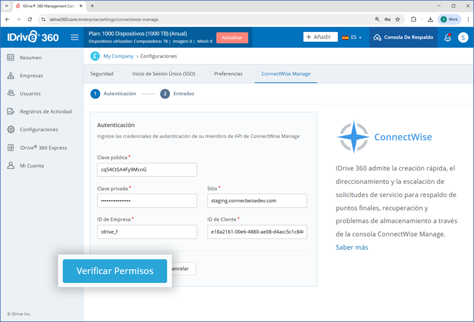Click the Clave privada password field
Viewport: 474px width, 322px height.
[x=147, y=201]
